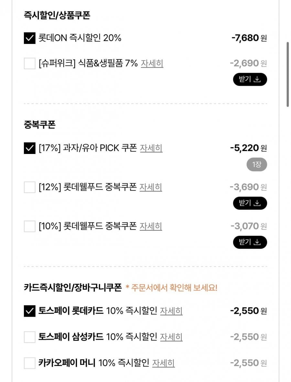Select the [12%] 롯데웰푸드 중복쿠폰 checkbox
This screenshot has width=291, height=382.
tap(29, 187)
